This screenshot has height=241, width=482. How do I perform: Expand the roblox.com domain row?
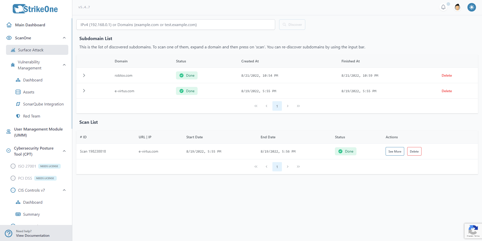pos(84,75)
